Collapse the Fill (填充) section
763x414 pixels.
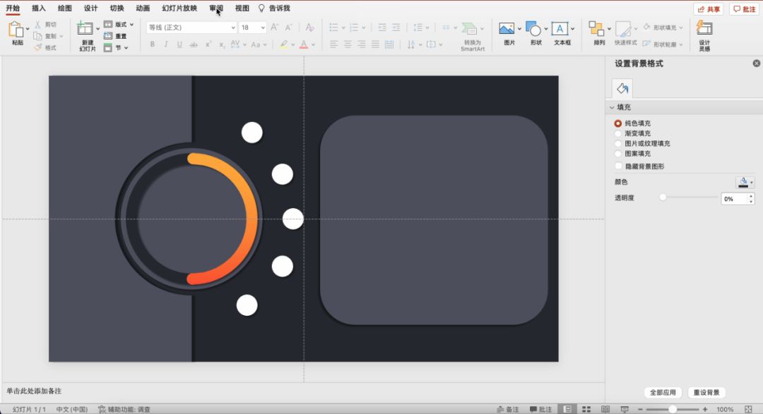pyautogui.click(x=612, y=107)
